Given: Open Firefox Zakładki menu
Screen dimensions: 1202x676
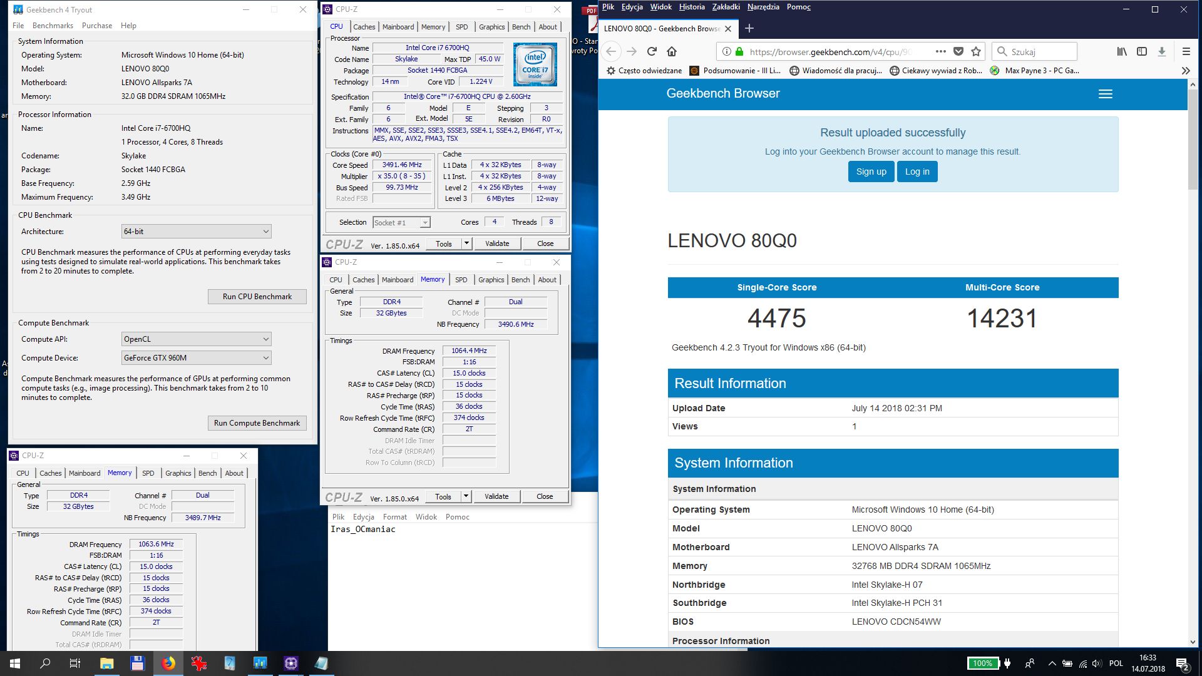Looking at the screenshot, I should (x=726, y=7).
